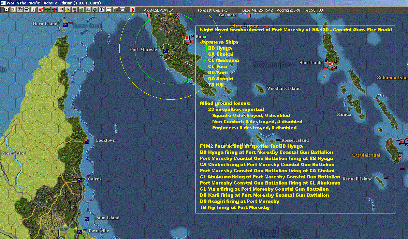Click the 'Hex: 98 130' status text
The image size is (408, 239).
(x=313, y=10)
